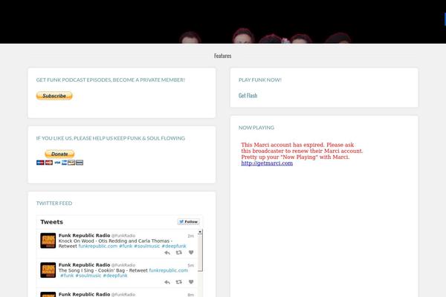Screen dimensions: 446x297
Task: Open #deepfunk hashtag in Knock On Wood tweet
Action: 174,246
